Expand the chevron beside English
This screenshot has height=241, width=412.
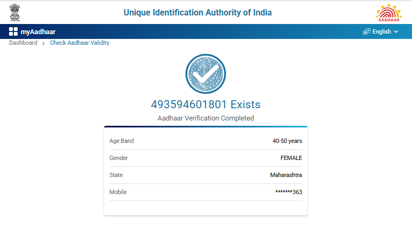click(396, 32)
